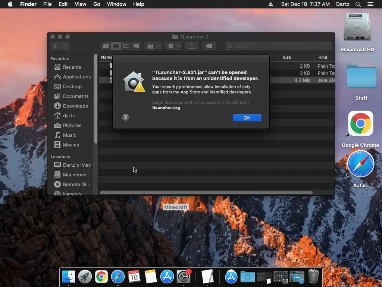The image size is (382, 287).
Task: Switch Finder to gallery view
Action: click(136, 46)
